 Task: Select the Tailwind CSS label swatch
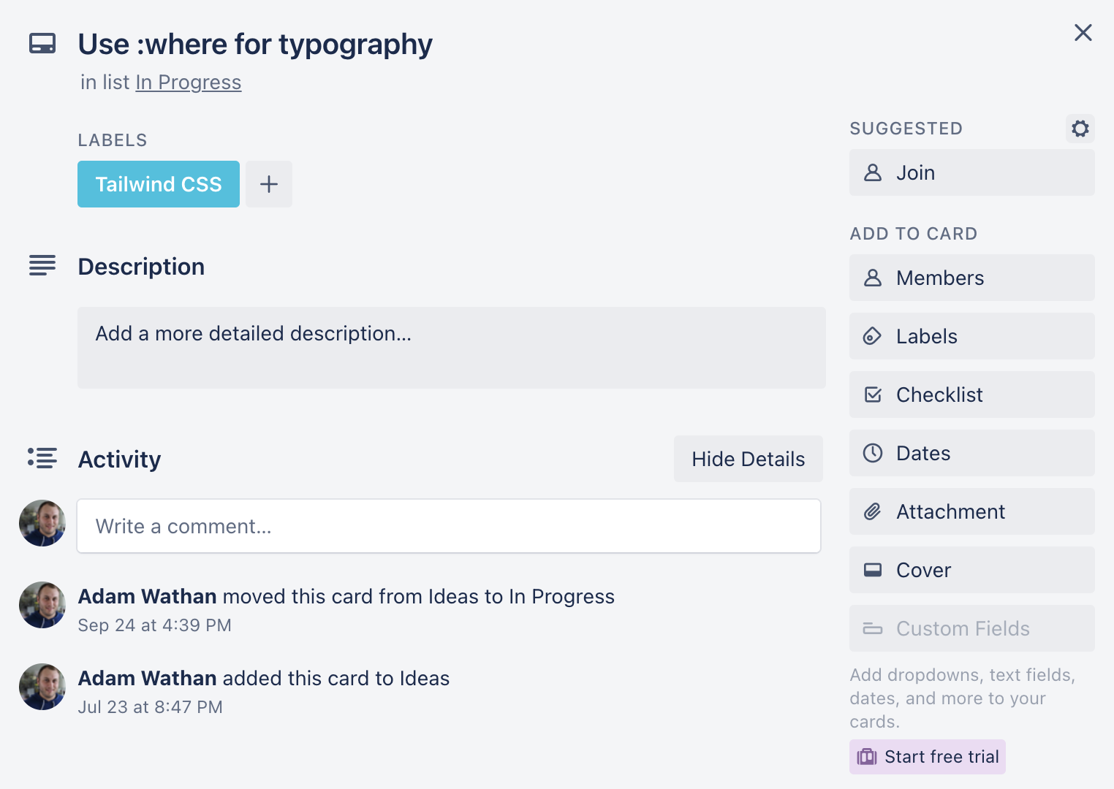coord(158,184)
